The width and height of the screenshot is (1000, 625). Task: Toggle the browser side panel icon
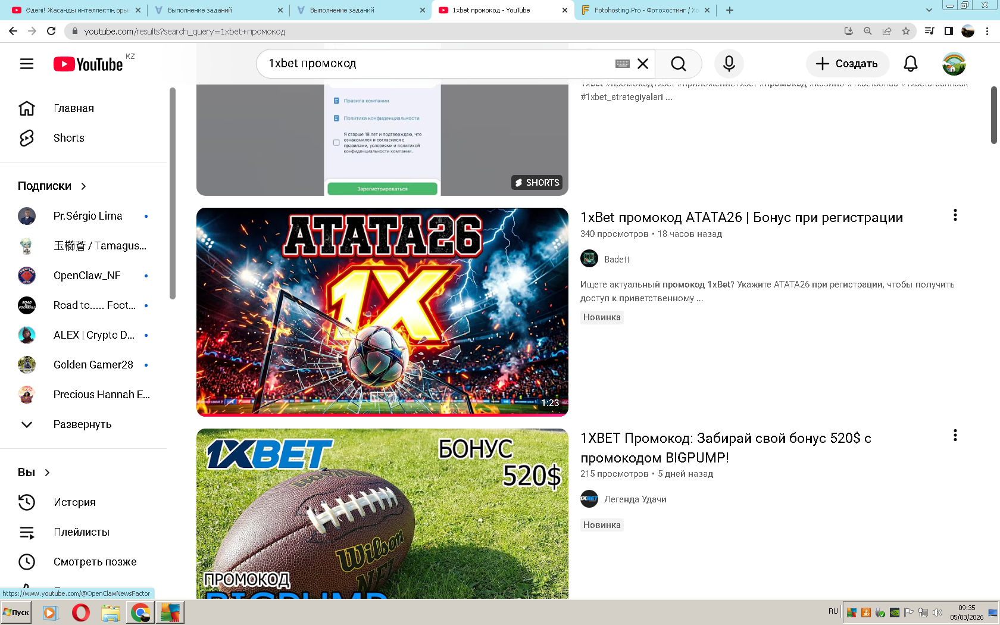[x=949, y=31]
